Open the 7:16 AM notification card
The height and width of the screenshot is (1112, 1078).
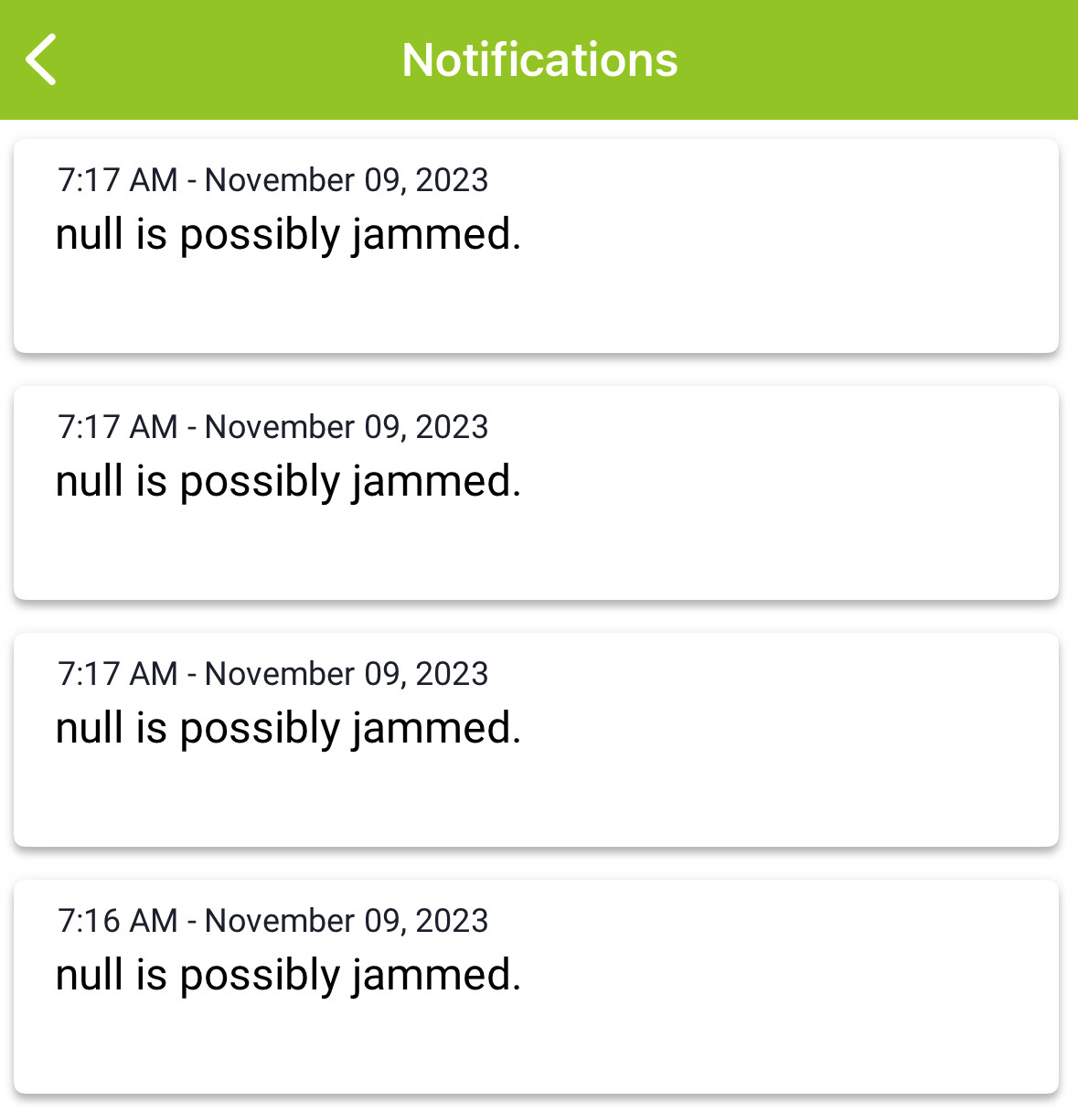pyautogui.click(x=536, y=987)
